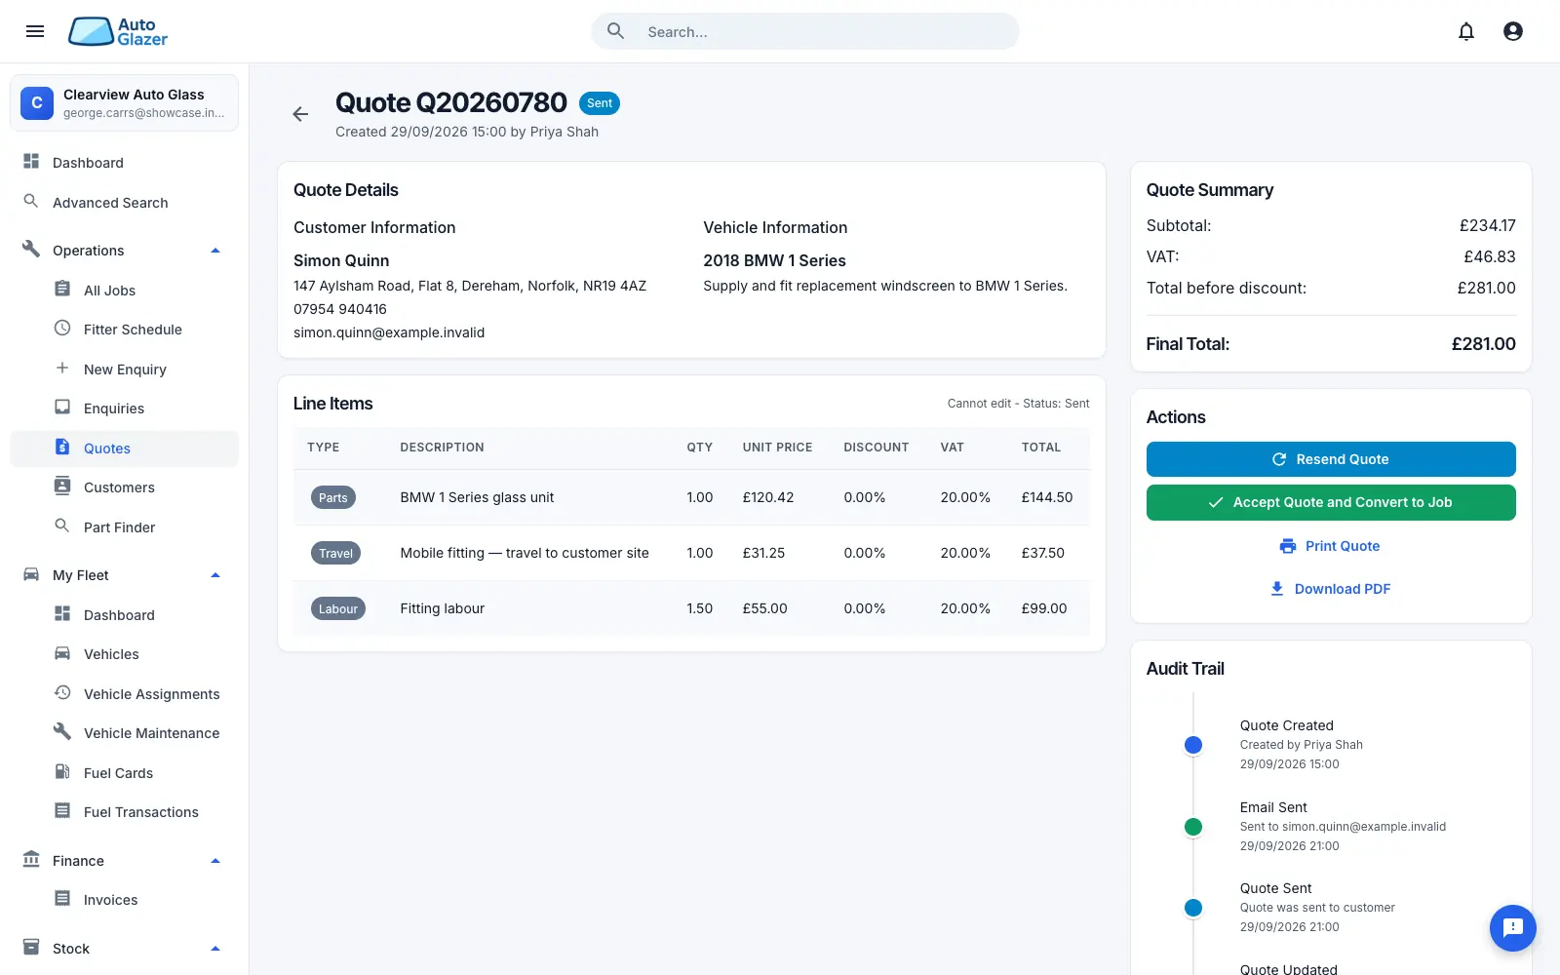Click the Email Sent audit trail marker
1560x975 pixels.
[x=1192, y=827]
